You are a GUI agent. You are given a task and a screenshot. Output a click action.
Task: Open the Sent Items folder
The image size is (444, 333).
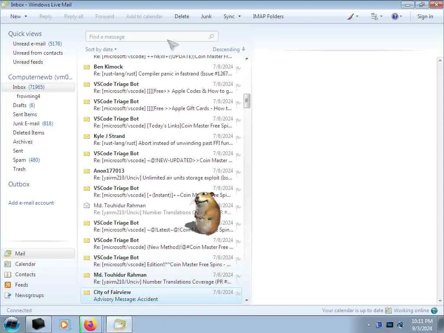tap(25, 114)
